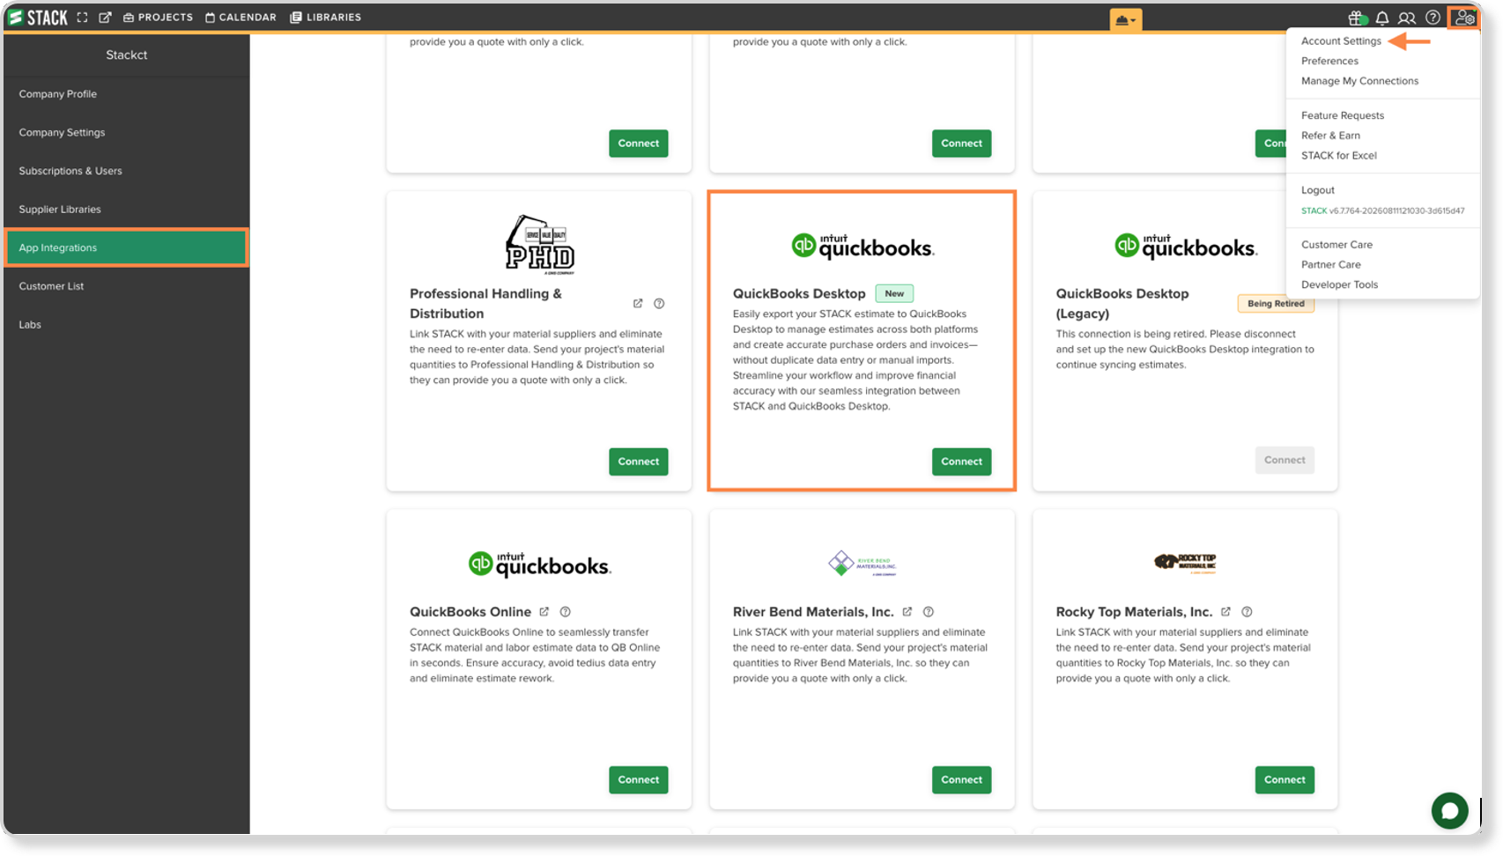This screenshot has width=1503, height=856.
Task: Select Feature Requests menu entry
Action: (x=1343, y=116)
